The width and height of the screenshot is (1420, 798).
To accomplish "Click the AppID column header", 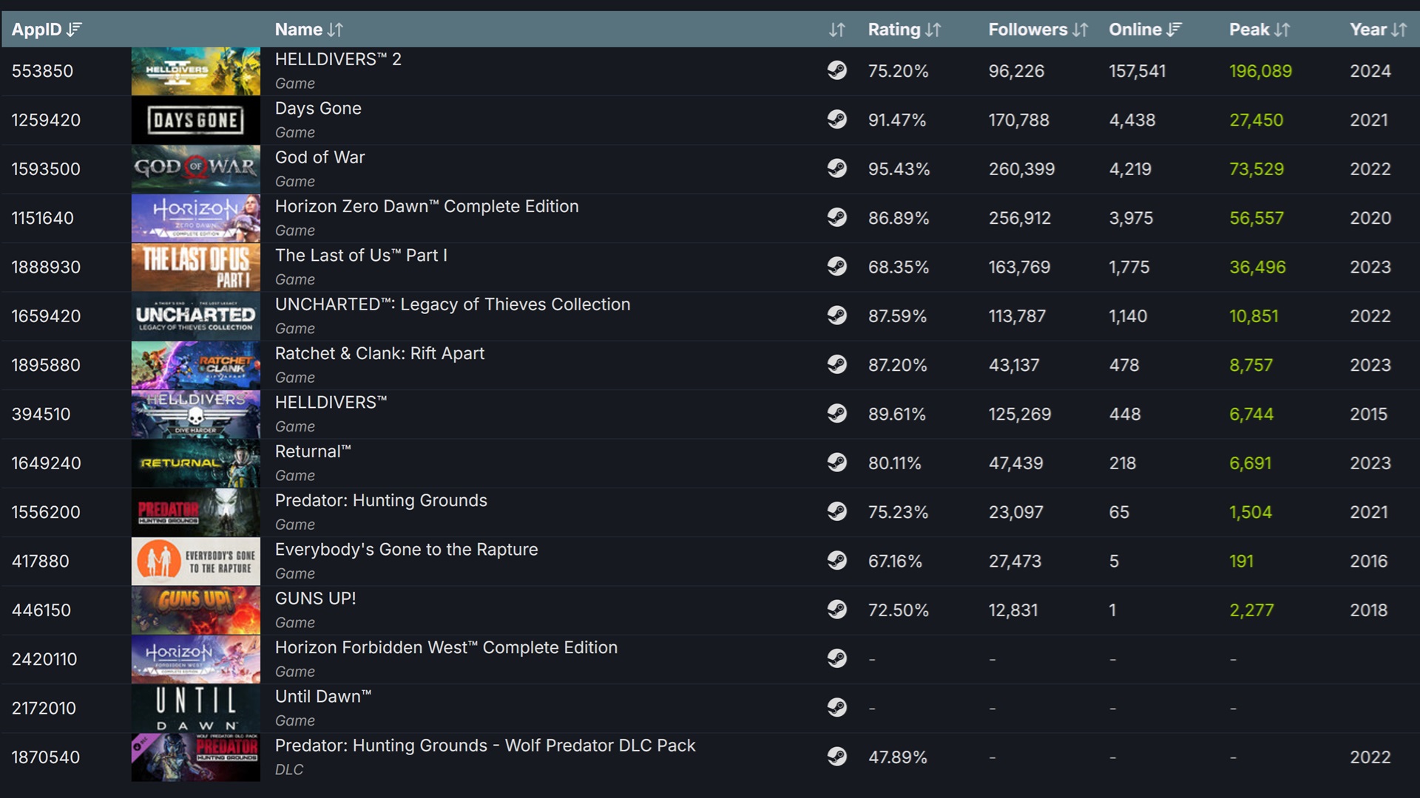I will click(43, 30).
